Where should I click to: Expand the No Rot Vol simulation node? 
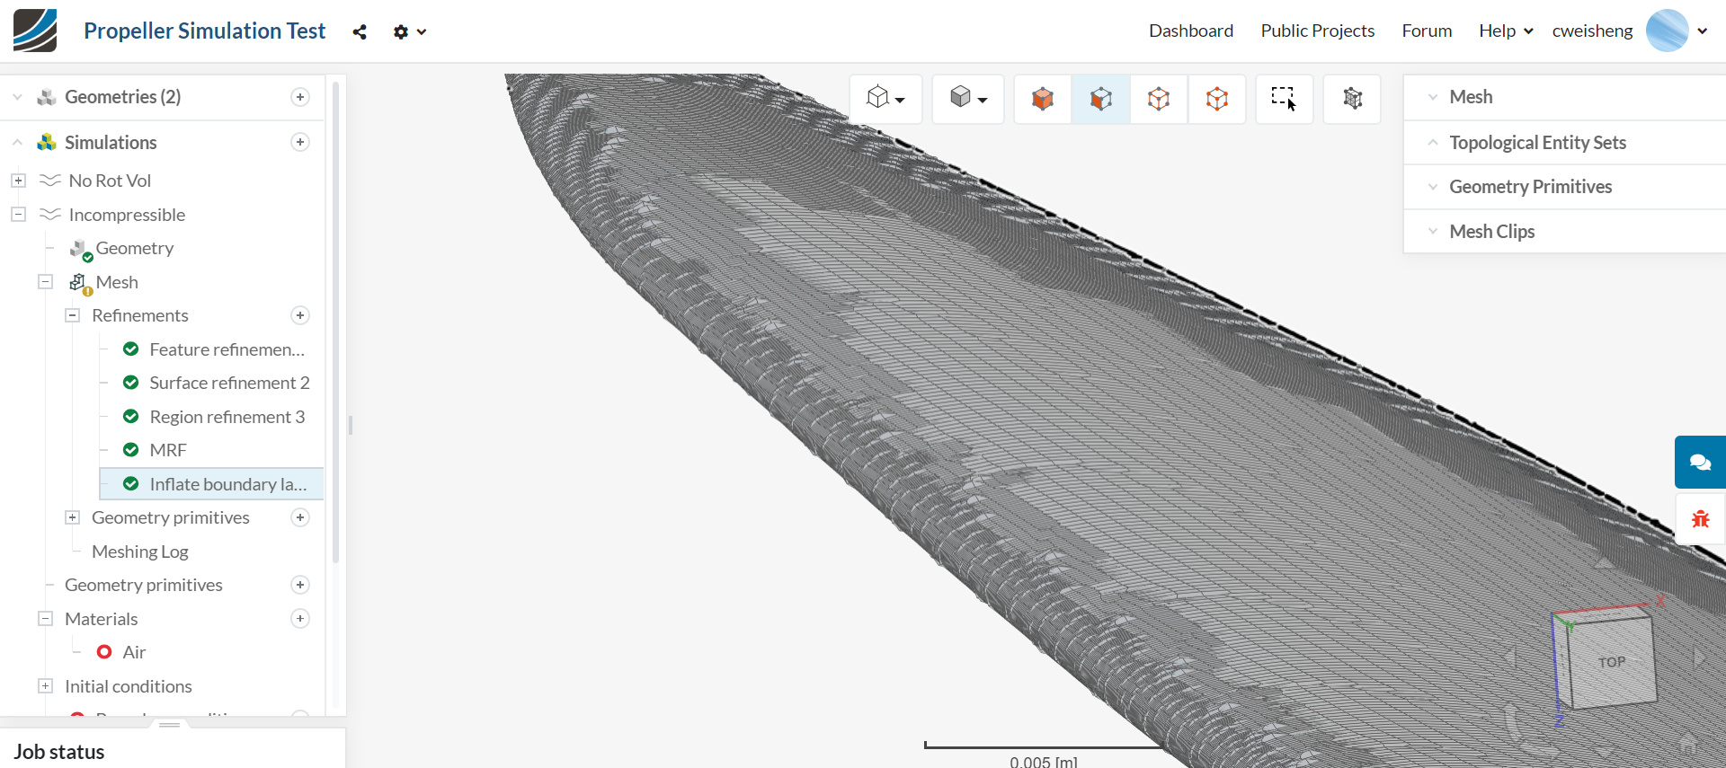18,181
